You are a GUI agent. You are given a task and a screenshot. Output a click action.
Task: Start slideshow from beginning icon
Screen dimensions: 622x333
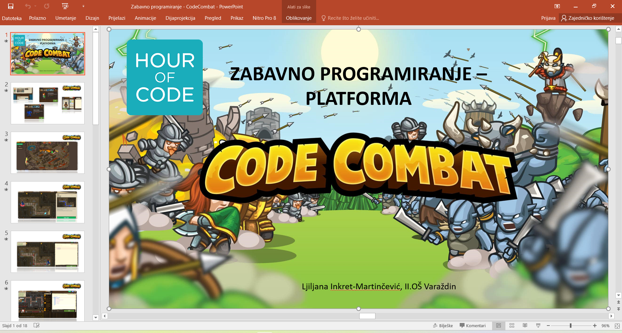coord(65,6)
